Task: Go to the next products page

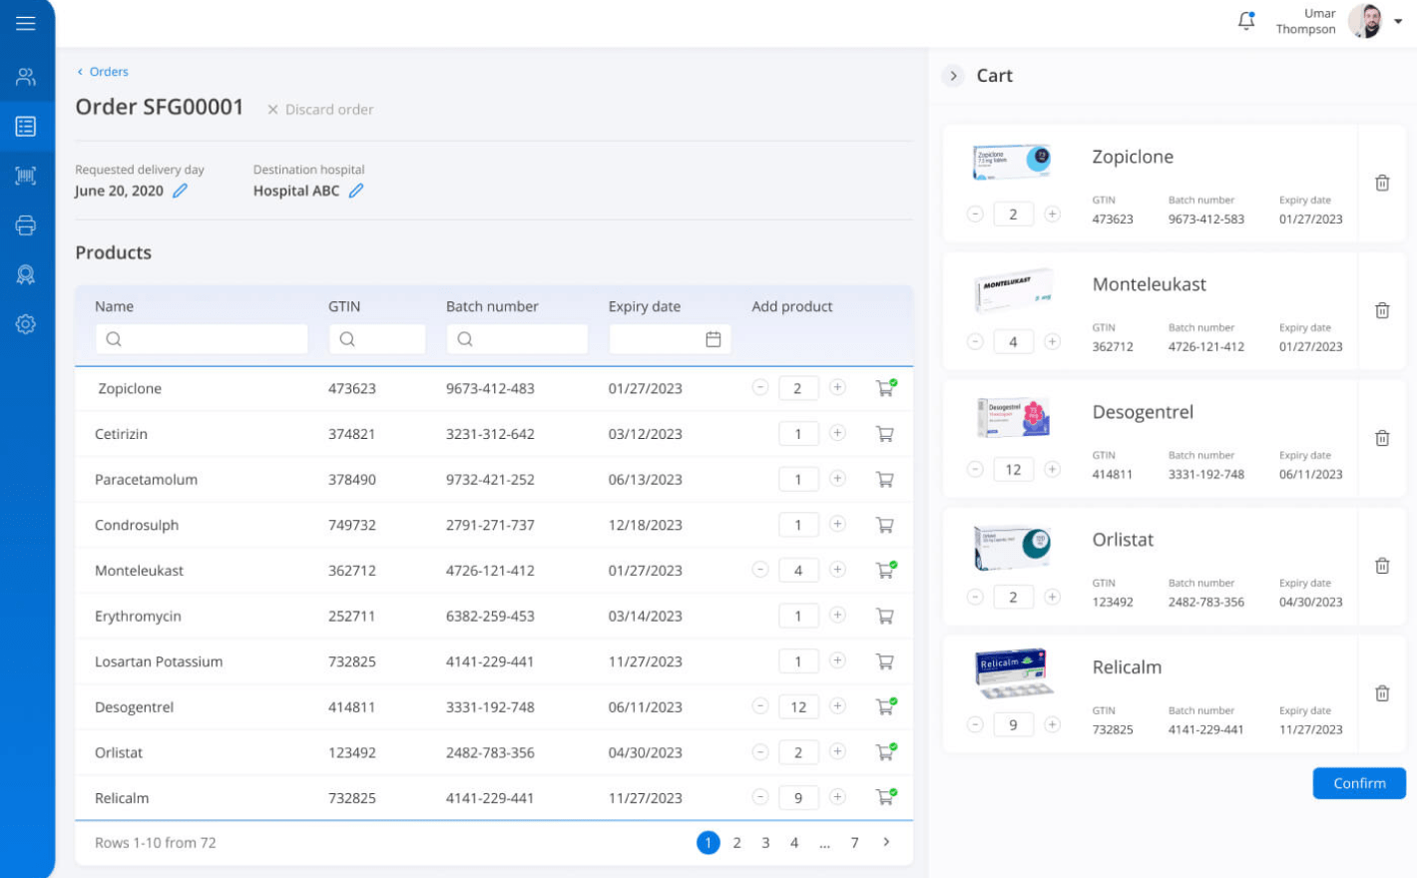Action: tap(886, 842)
